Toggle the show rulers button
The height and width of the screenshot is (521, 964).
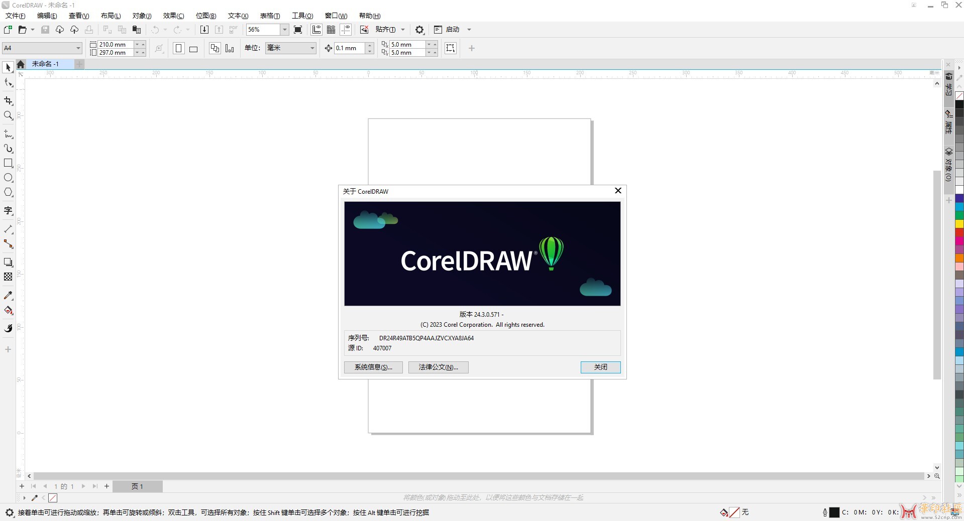[x=316, y=30]
